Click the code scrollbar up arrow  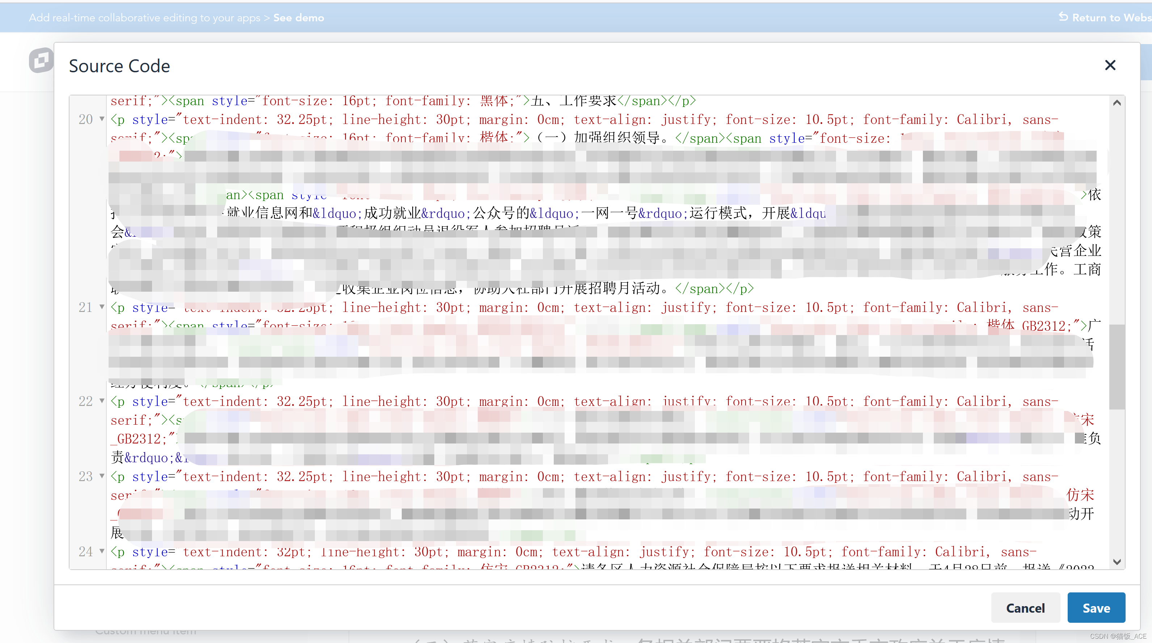[1117, 103]
